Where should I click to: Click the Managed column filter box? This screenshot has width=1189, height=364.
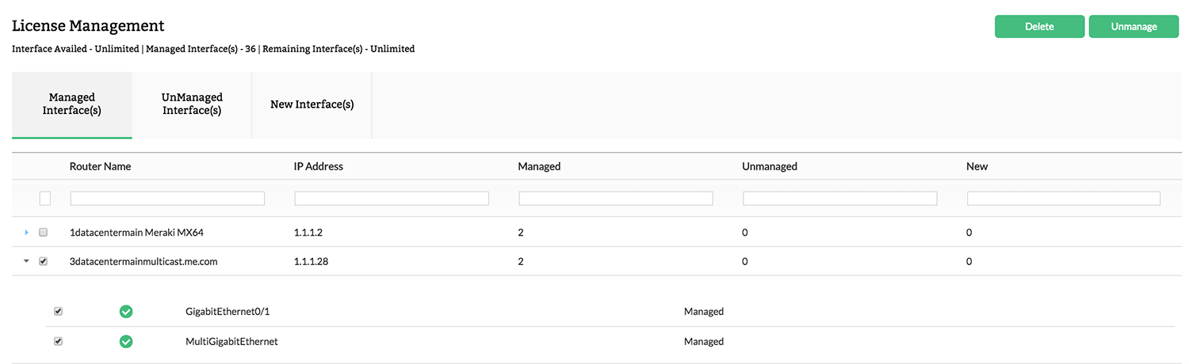point(616,199)
